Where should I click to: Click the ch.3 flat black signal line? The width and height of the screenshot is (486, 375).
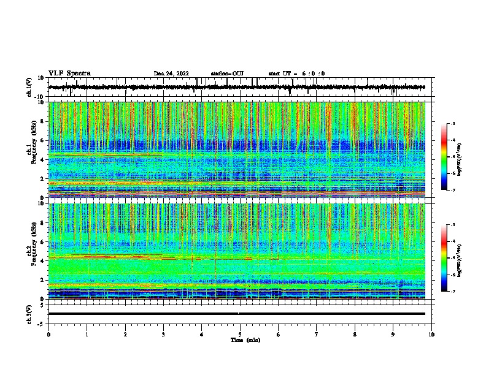236,314
